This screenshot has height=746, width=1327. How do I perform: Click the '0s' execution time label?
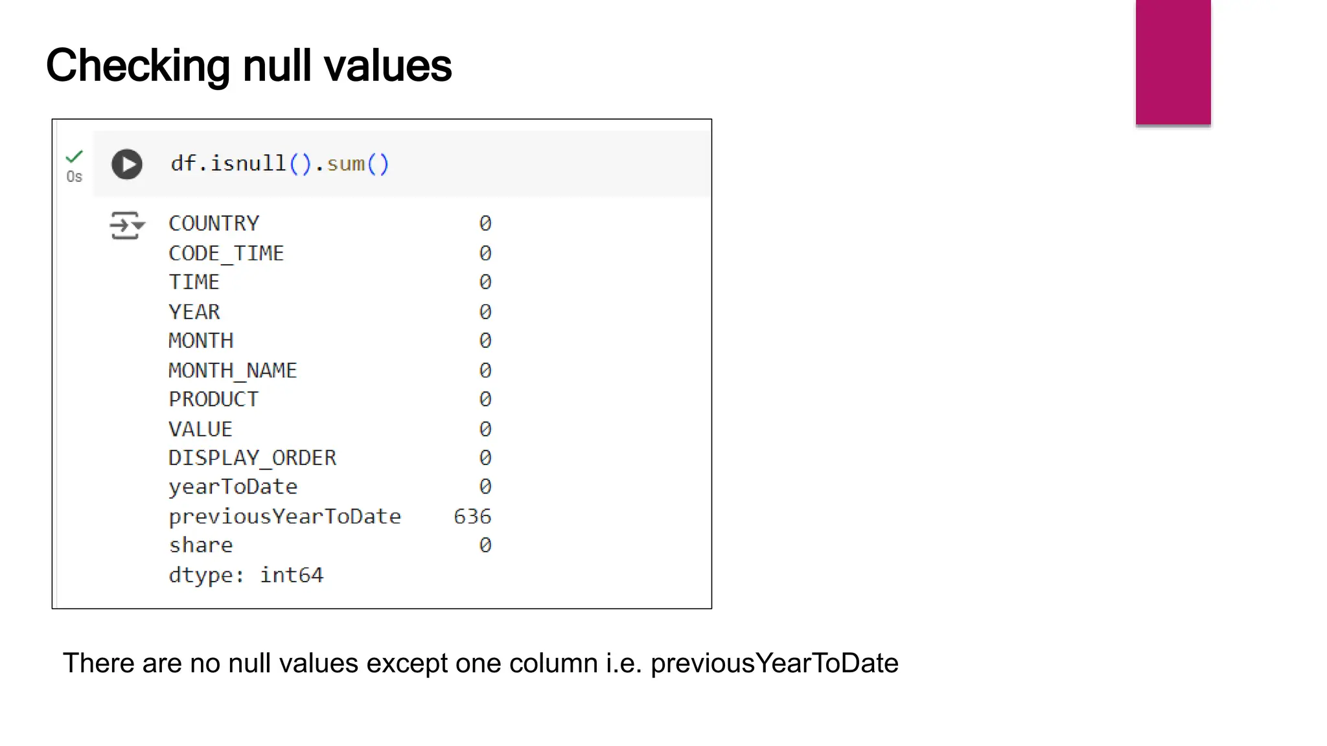tap(75, 177)
